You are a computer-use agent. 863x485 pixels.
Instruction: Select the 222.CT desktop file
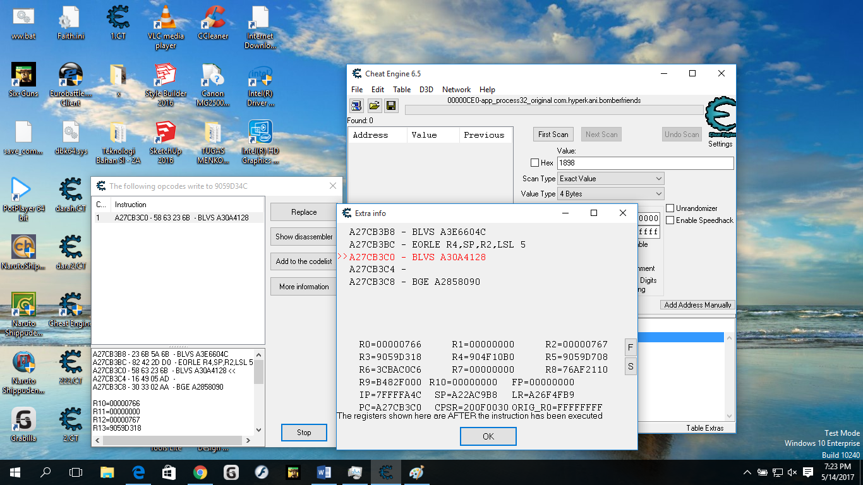point(71,368)
